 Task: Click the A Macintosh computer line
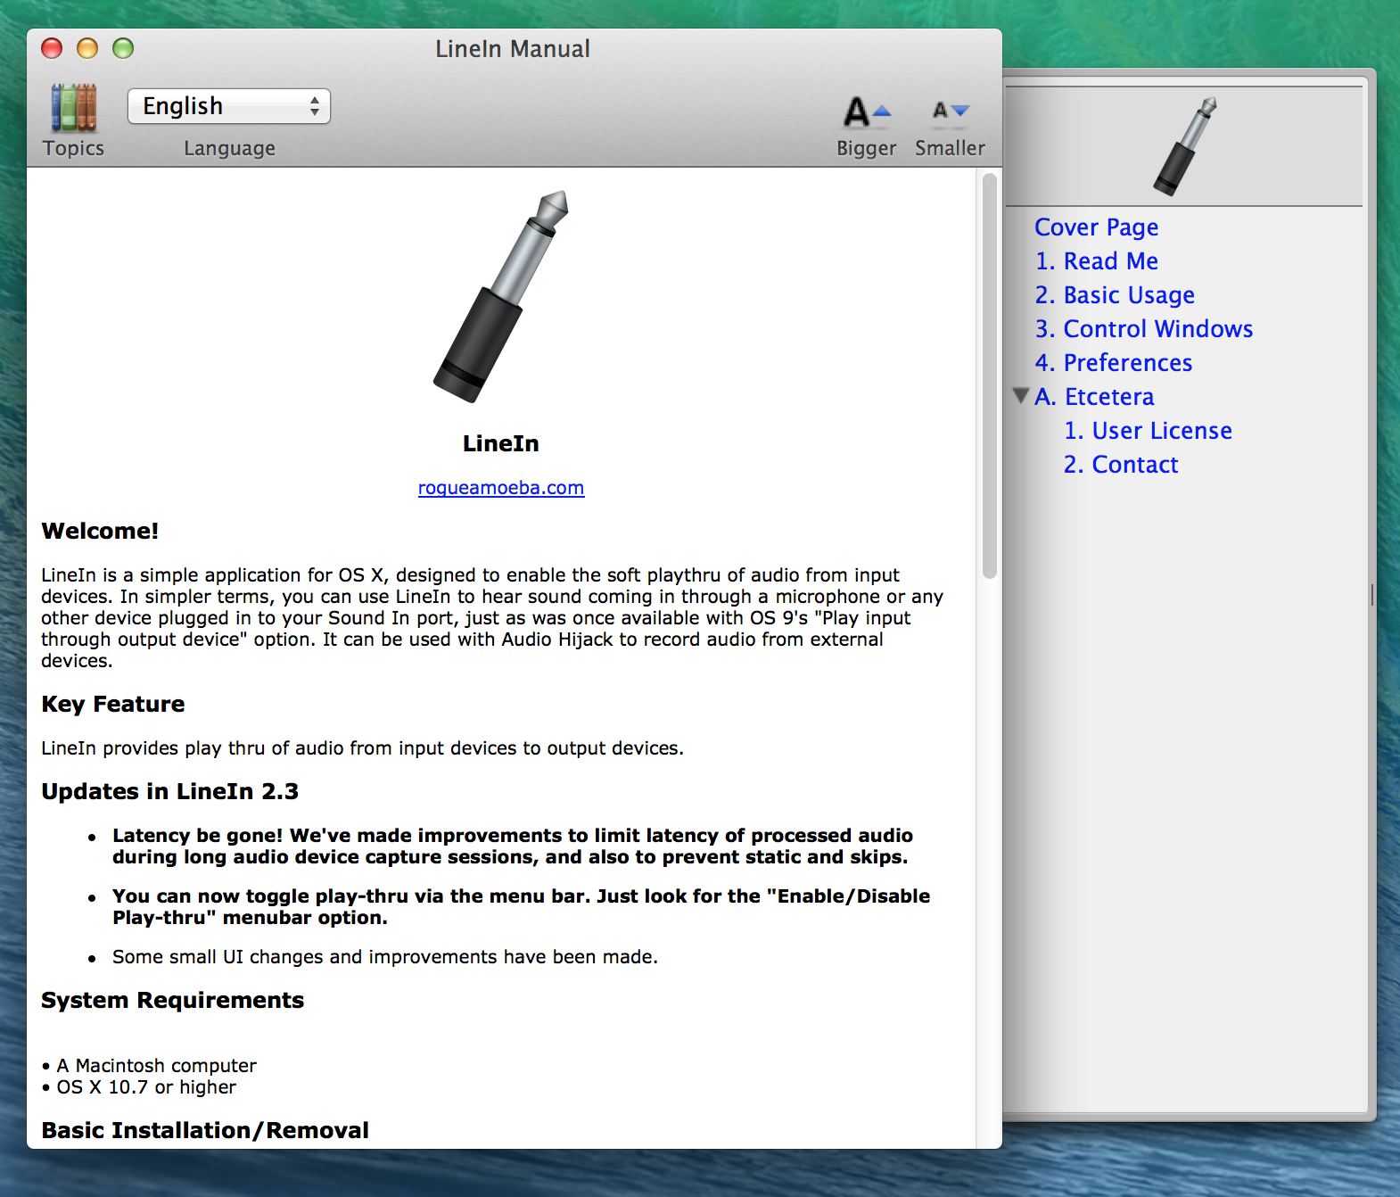tap(149, 1066)
